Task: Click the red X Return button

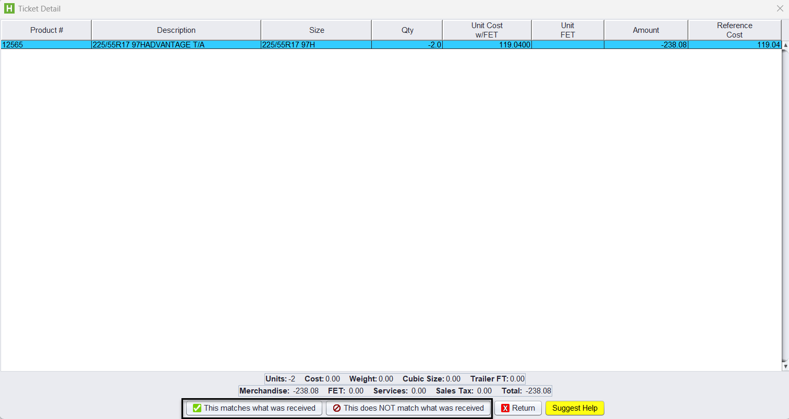Action: [518, 408]
